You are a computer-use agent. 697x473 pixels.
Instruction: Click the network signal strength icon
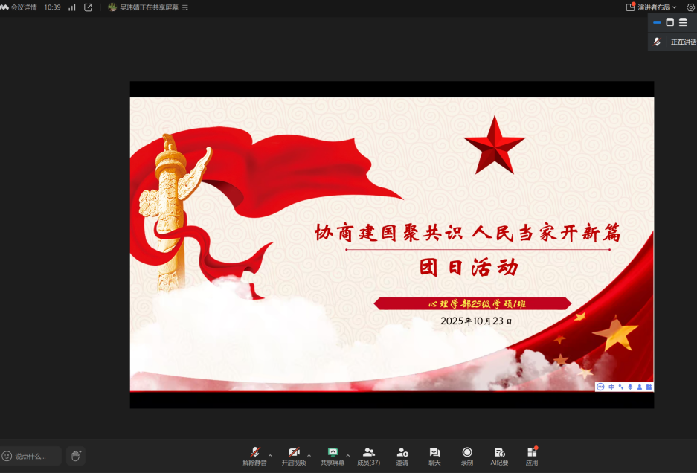tap(72, 7)
